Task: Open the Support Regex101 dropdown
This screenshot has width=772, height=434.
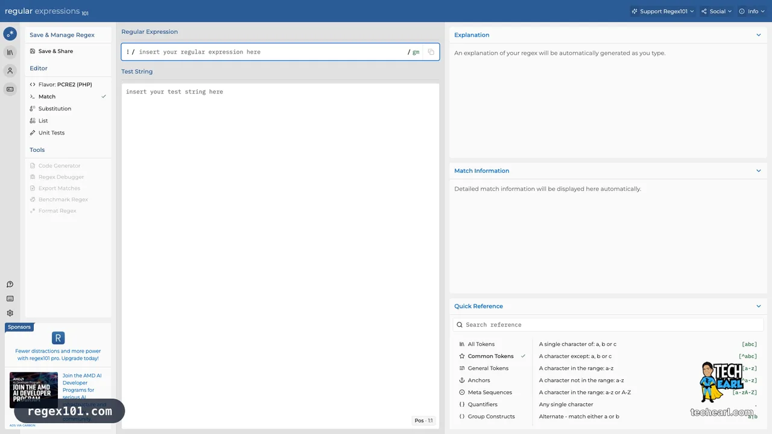Action: pyautogui.click(x=663, y=11)
